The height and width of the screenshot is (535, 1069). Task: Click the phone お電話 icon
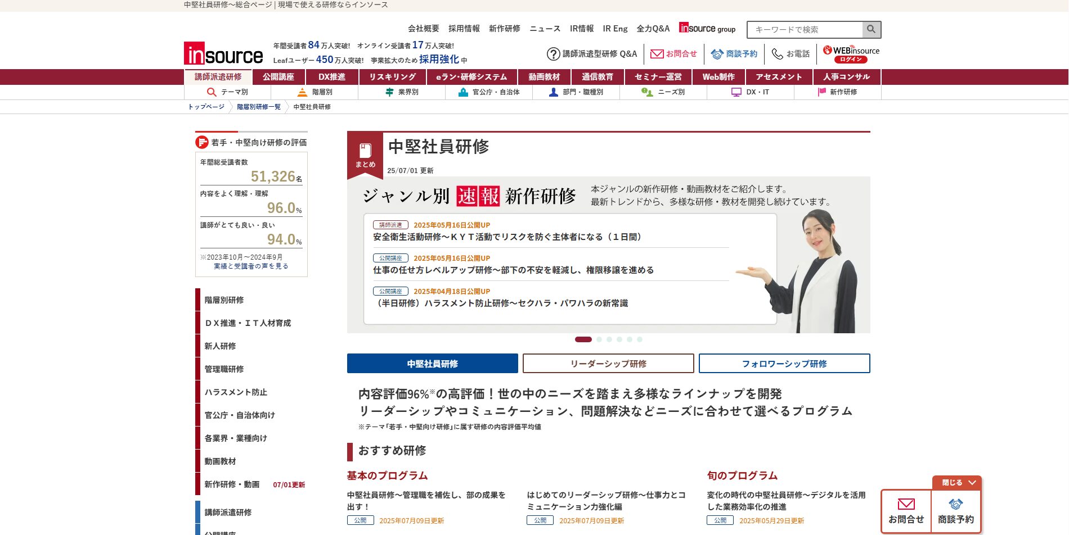coord(777,54)
